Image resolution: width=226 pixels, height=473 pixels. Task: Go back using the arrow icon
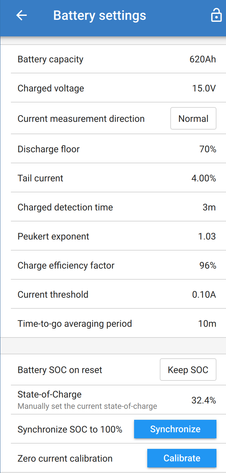coord(21,15)
